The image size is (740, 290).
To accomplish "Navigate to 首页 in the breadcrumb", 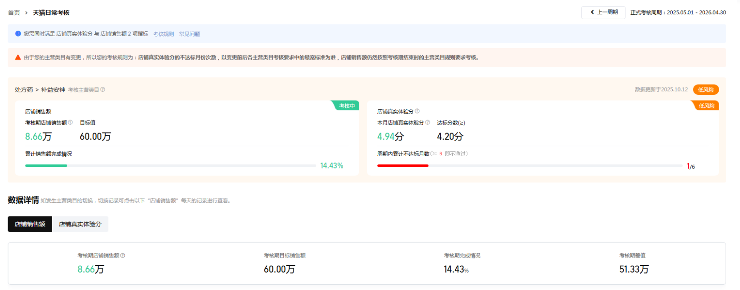I will pyautogui.click(x=14, y=12).
